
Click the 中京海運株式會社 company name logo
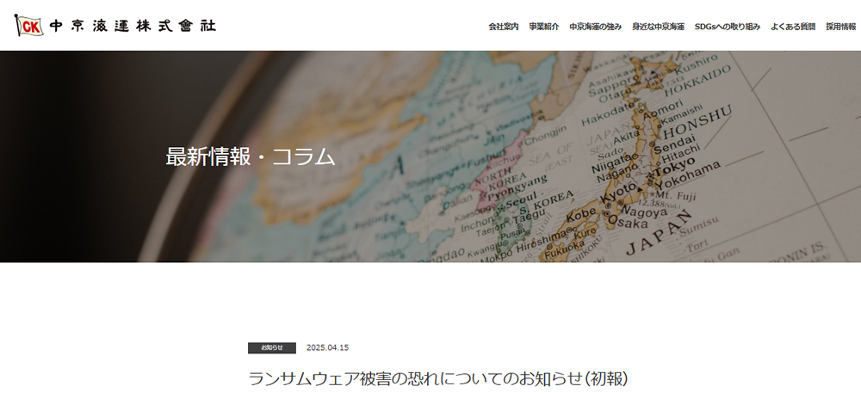(133, 26)
